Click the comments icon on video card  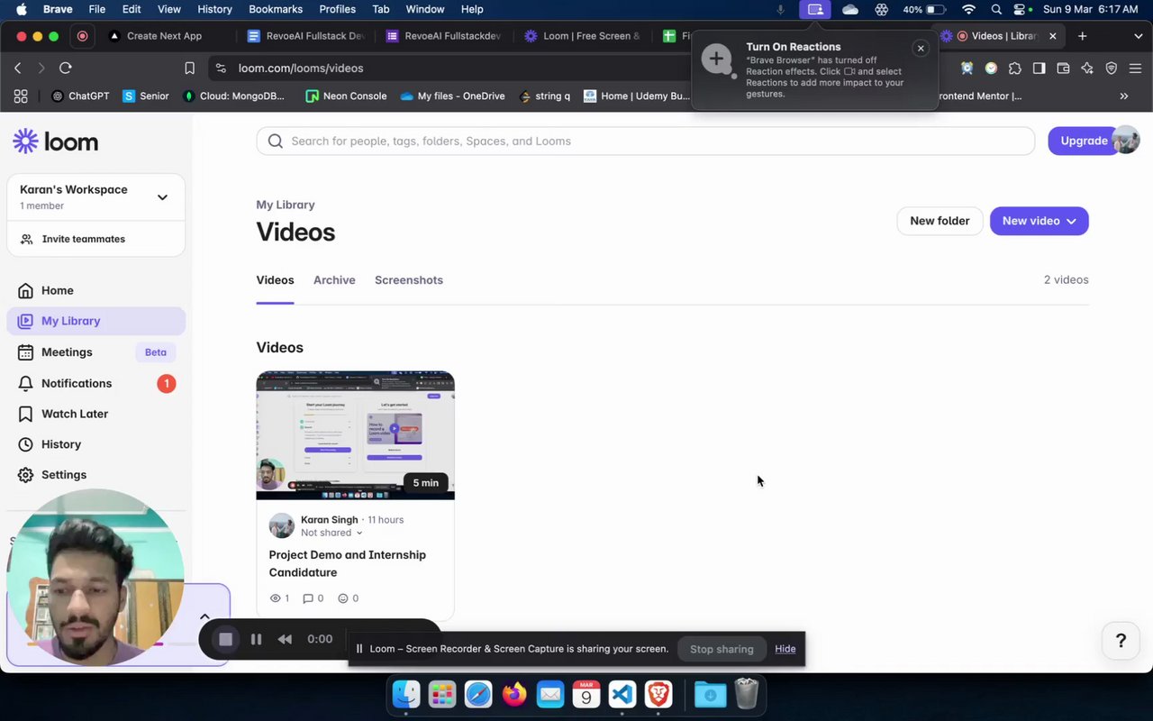point(308,598)
